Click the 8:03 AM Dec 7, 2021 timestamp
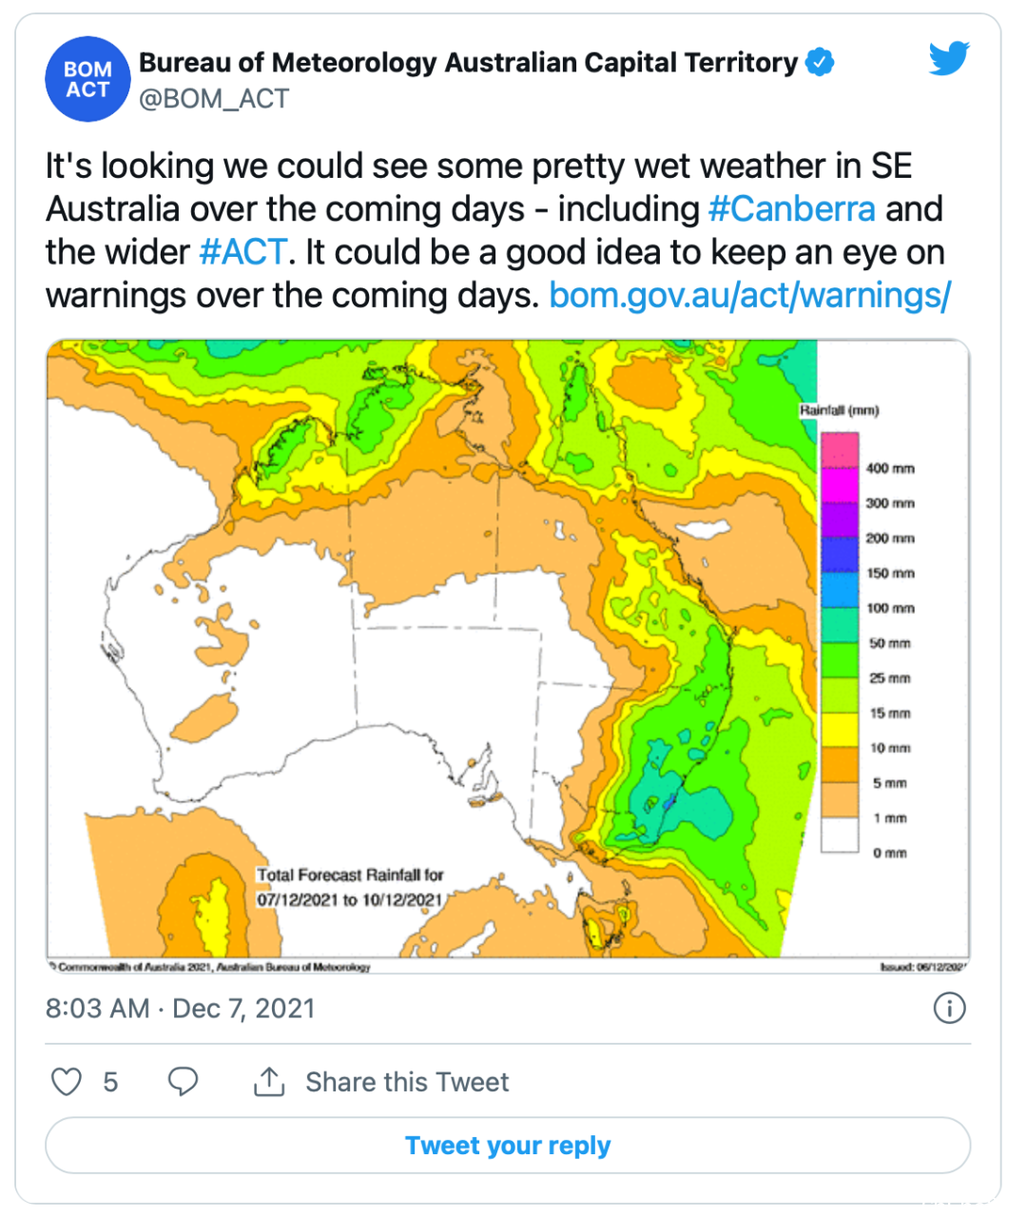 pyautogui.click(x=181, y=1008)
